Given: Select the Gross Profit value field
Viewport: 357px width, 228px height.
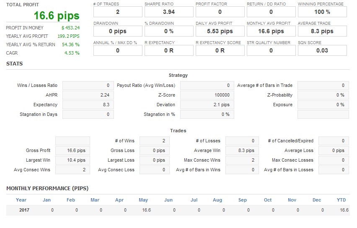Looking at the screenshot, I should pos(72,150).
